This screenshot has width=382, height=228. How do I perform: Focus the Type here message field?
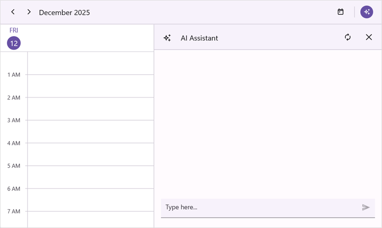(268, 208)
